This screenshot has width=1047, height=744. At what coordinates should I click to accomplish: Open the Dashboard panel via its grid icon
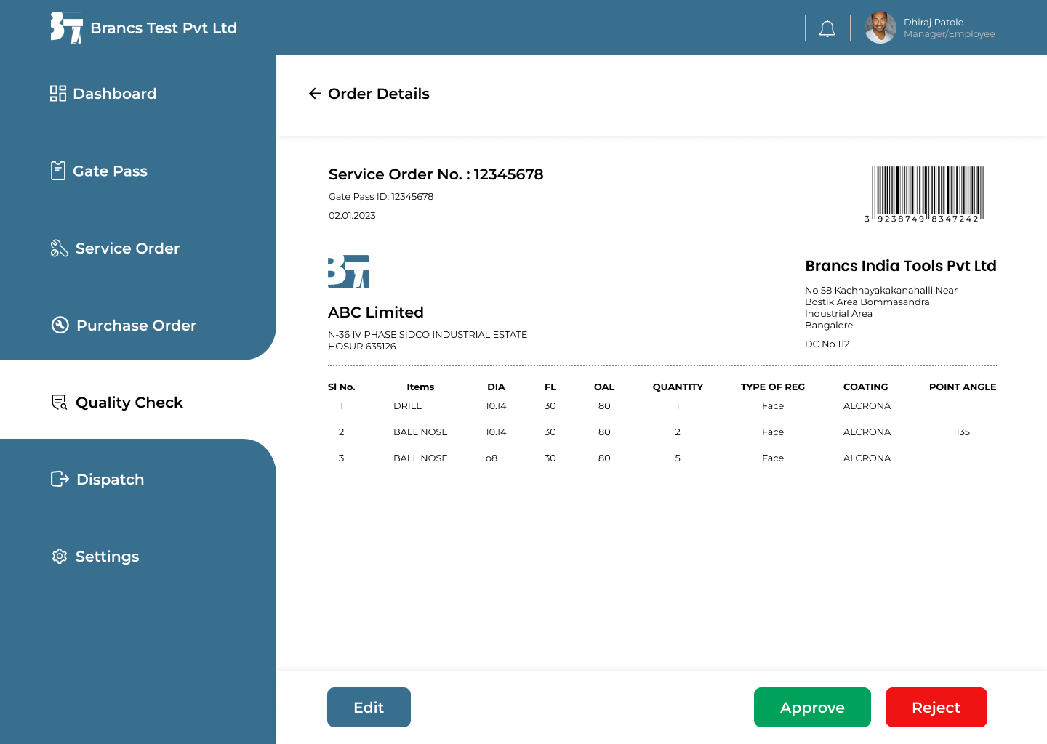pyautogui.click(x=58, y=93)
